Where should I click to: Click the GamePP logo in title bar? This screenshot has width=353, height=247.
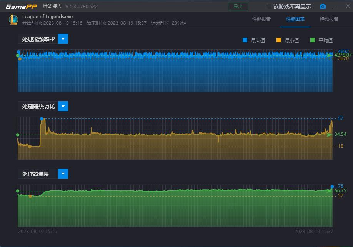tap(21, 7)
